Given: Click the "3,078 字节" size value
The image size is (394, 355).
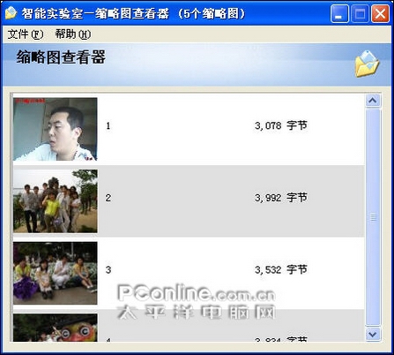Looking at the screenshot, I should tap(281, 125).
